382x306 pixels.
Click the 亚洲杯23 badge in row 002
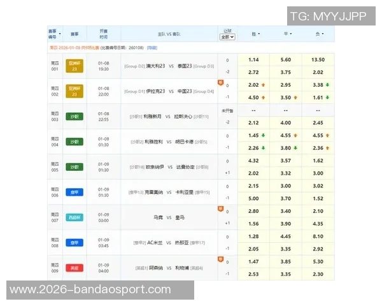coord(74,91)
